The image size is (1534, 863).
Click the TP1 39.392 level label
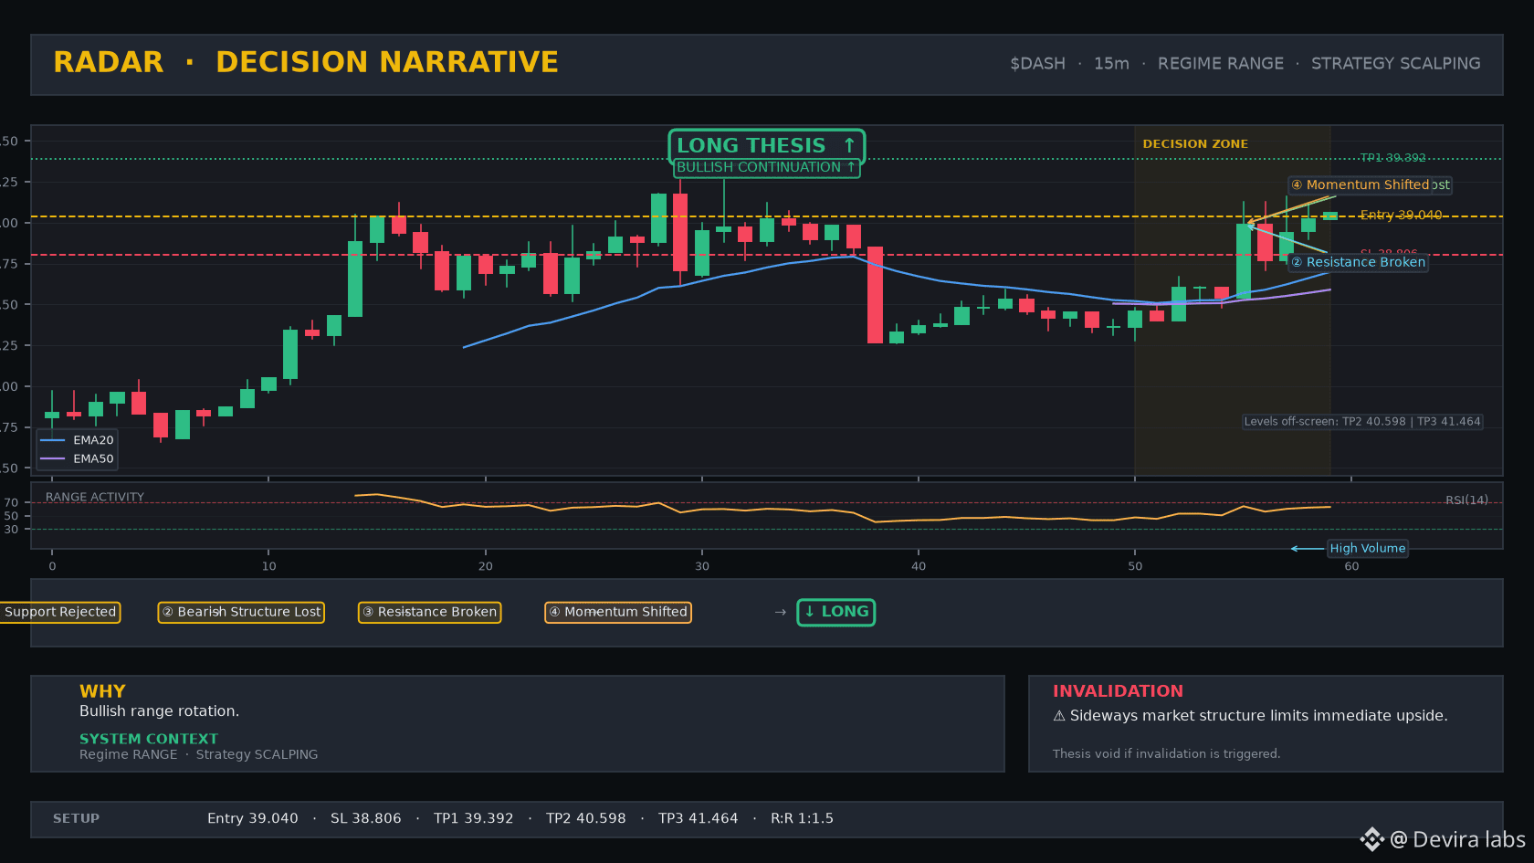[x=1392, y=158]
